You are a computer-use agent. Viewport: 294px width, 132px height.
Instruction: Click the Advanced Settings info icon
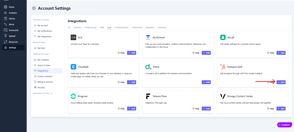[x=52, y=93]
